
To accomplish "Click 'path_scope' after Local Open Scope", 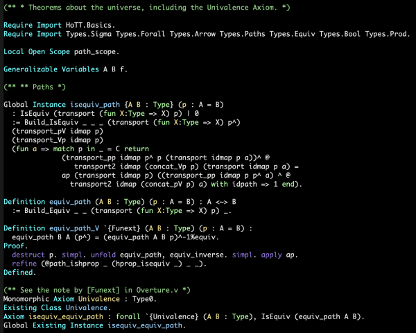I will click(95, 52).
